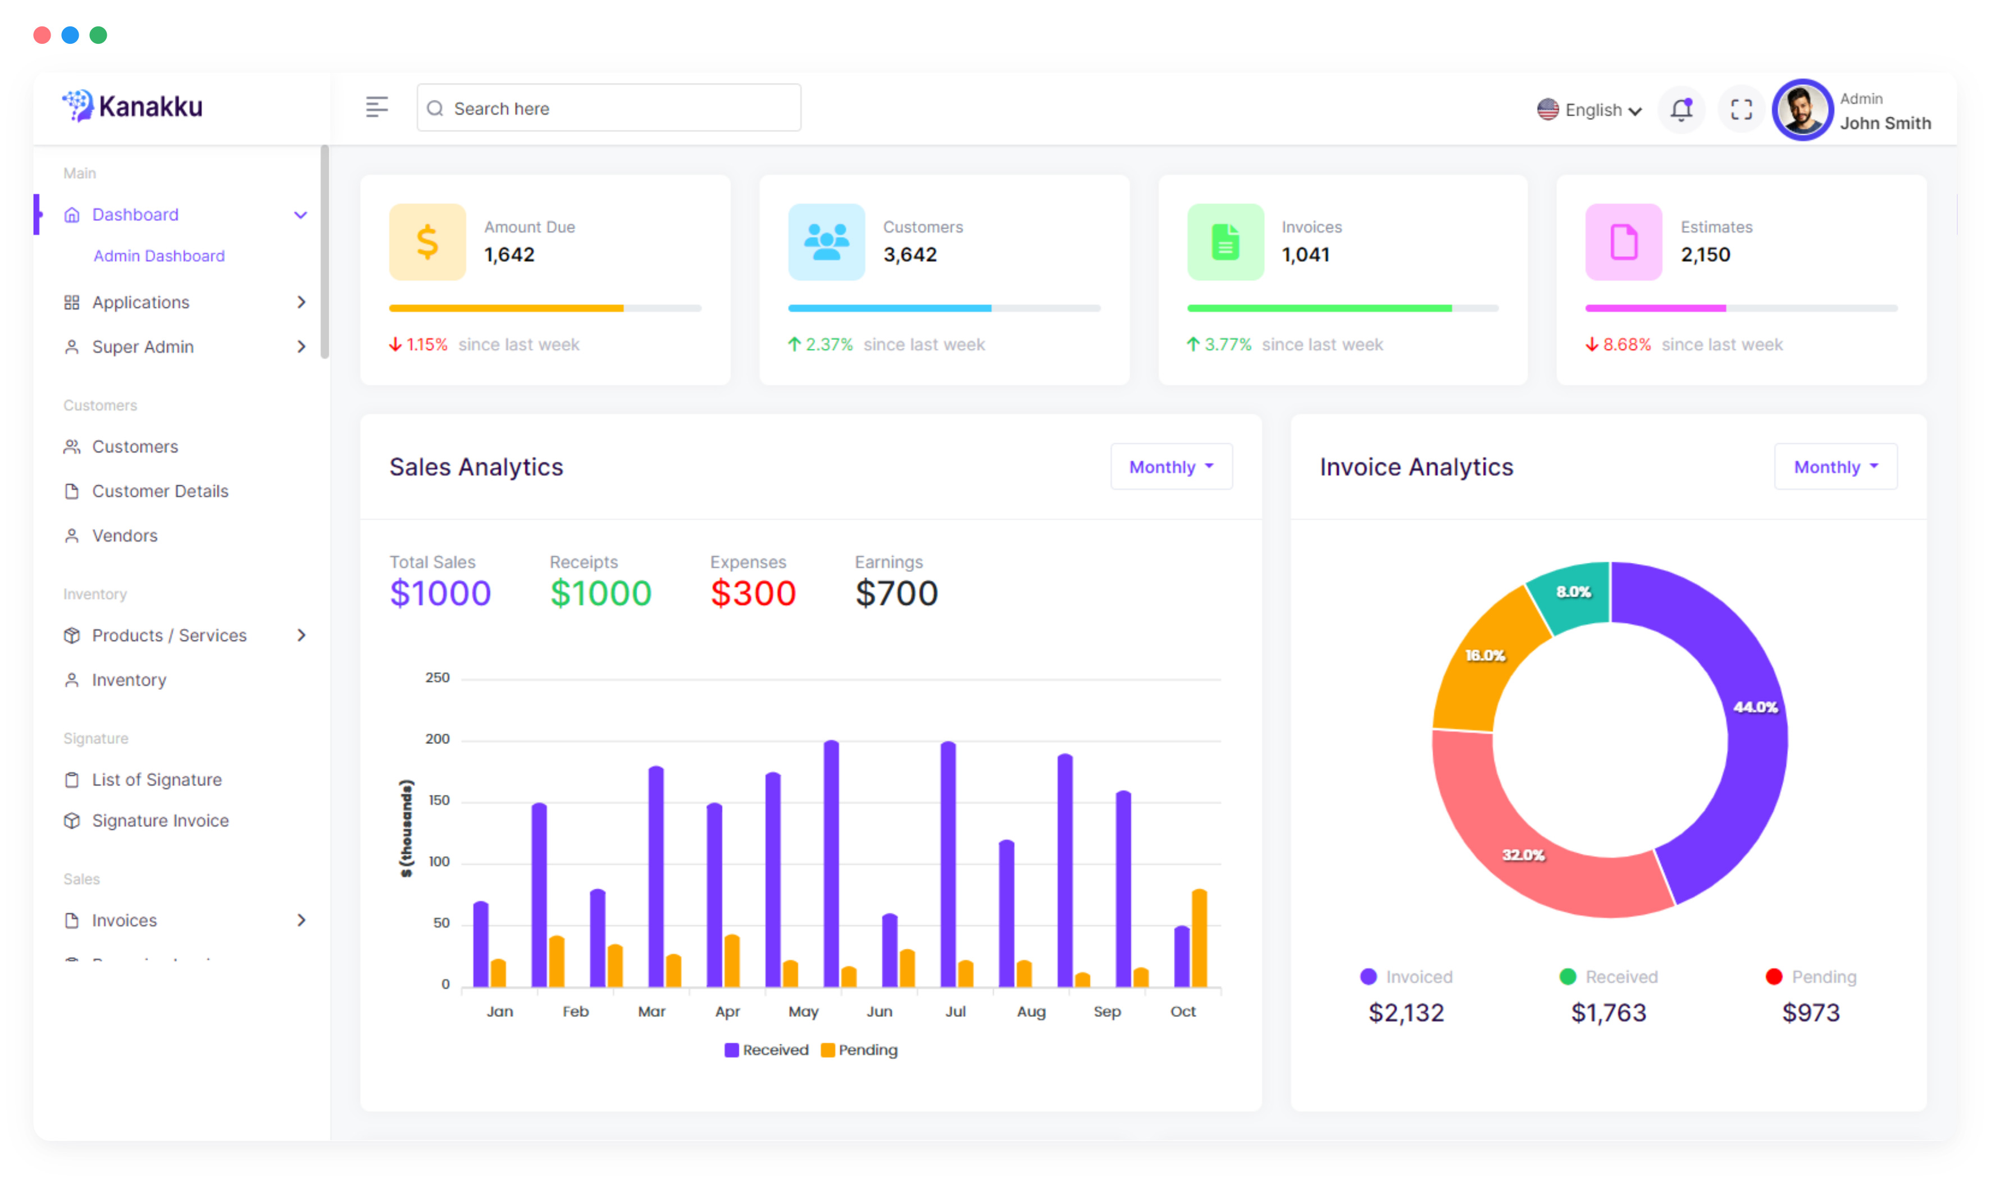Open the English language dropdown
This screenshot has width=1990, height=1183.
[x=1589, y=110]
